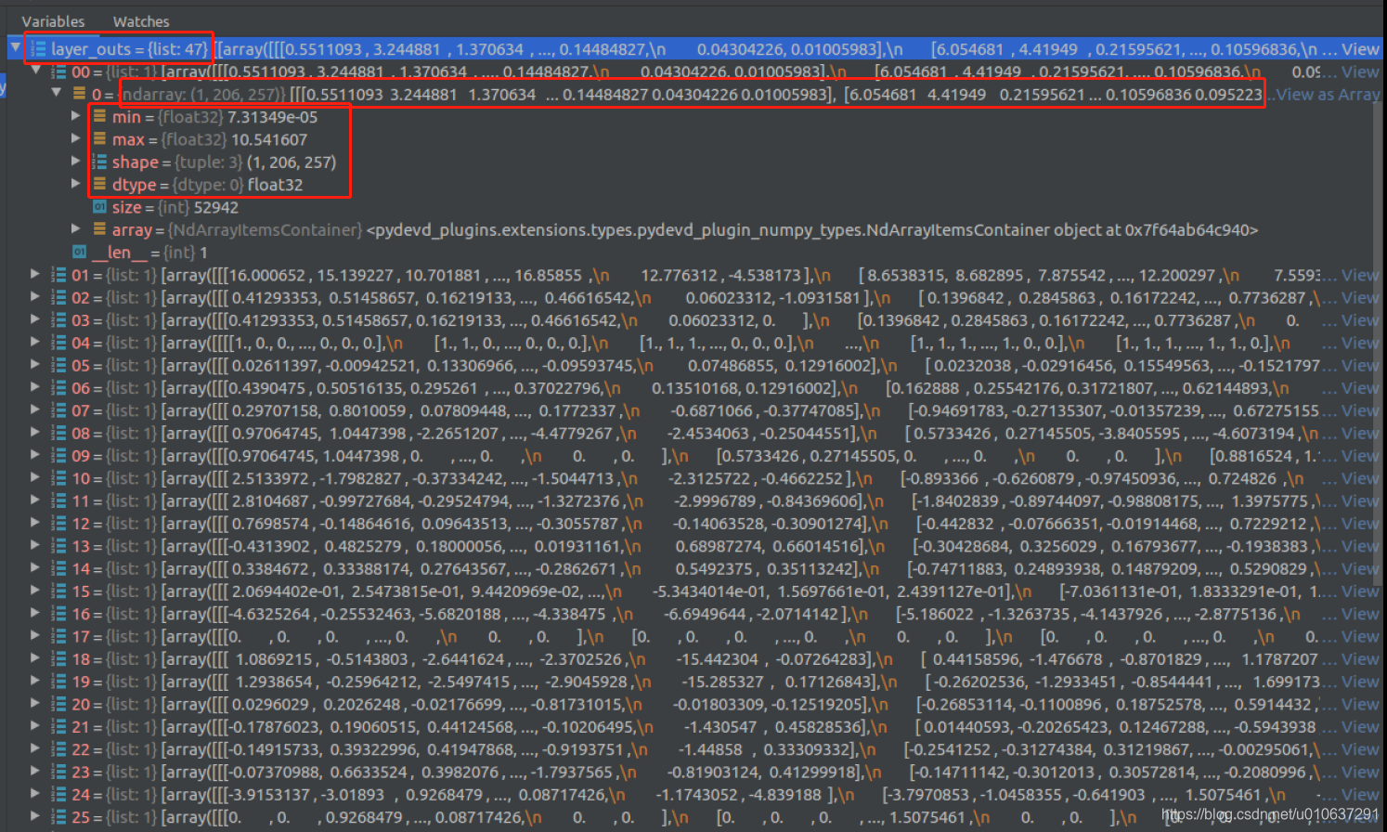Expand list item 17
1387x832 pixels.
(x=35, y=636)
